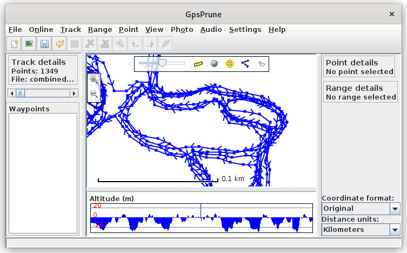Click the 'Track details' heading
The width and height of the screenshot is (407, 253).
(39, 62)
